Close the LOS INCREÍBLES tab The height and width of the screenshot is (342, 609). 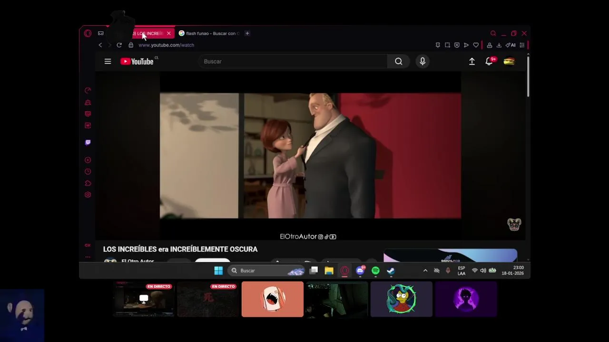point(168,33)
